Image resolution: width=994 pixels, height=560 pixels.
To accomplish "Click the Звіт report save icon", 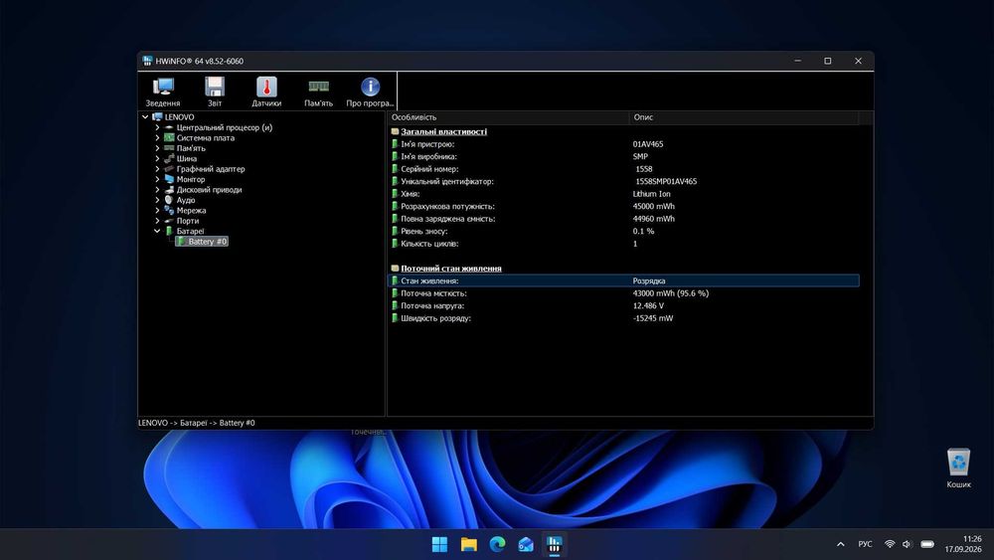I will [x=215, y=92].
